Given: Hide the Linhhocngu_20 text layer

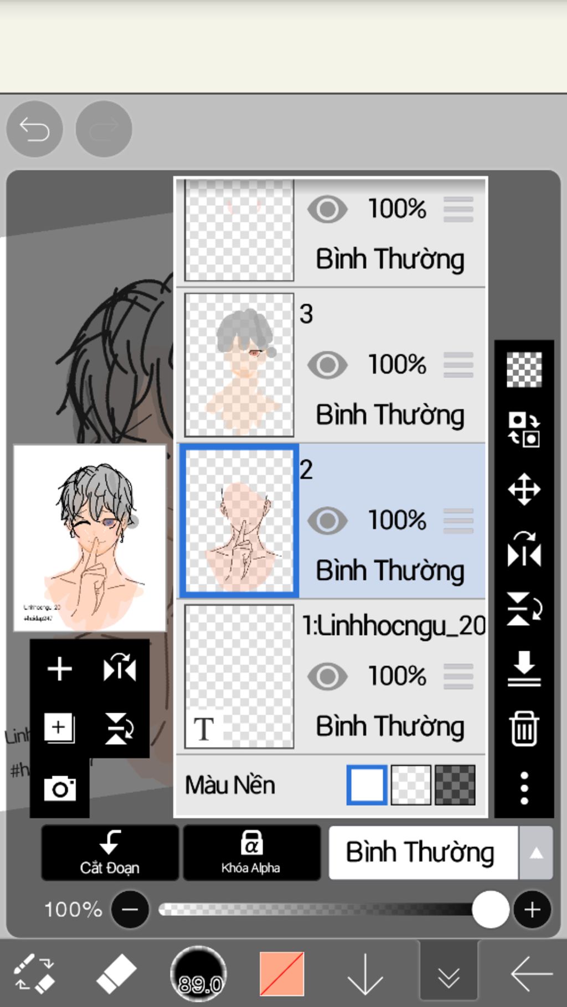Looking at the screenshot, I should [327, 676].
